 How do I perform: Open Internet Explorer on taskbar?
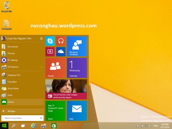[33, 126]
